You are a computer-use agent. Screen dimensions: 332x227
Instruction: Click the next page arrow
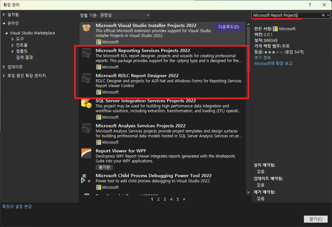(184, 199)
